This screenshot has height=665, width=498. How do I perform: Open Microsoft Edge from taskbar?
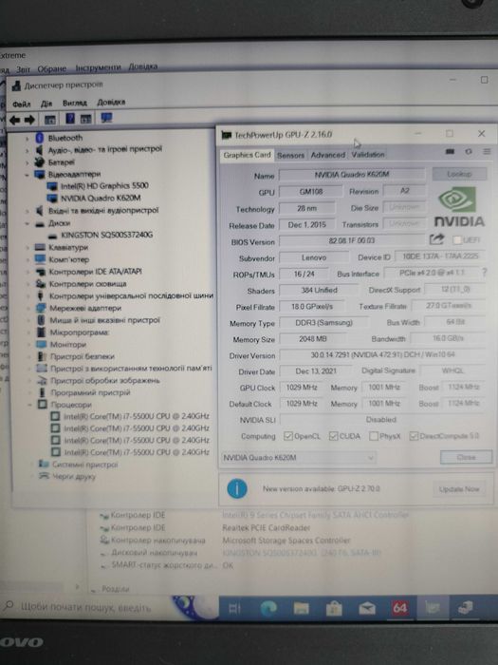268,609
